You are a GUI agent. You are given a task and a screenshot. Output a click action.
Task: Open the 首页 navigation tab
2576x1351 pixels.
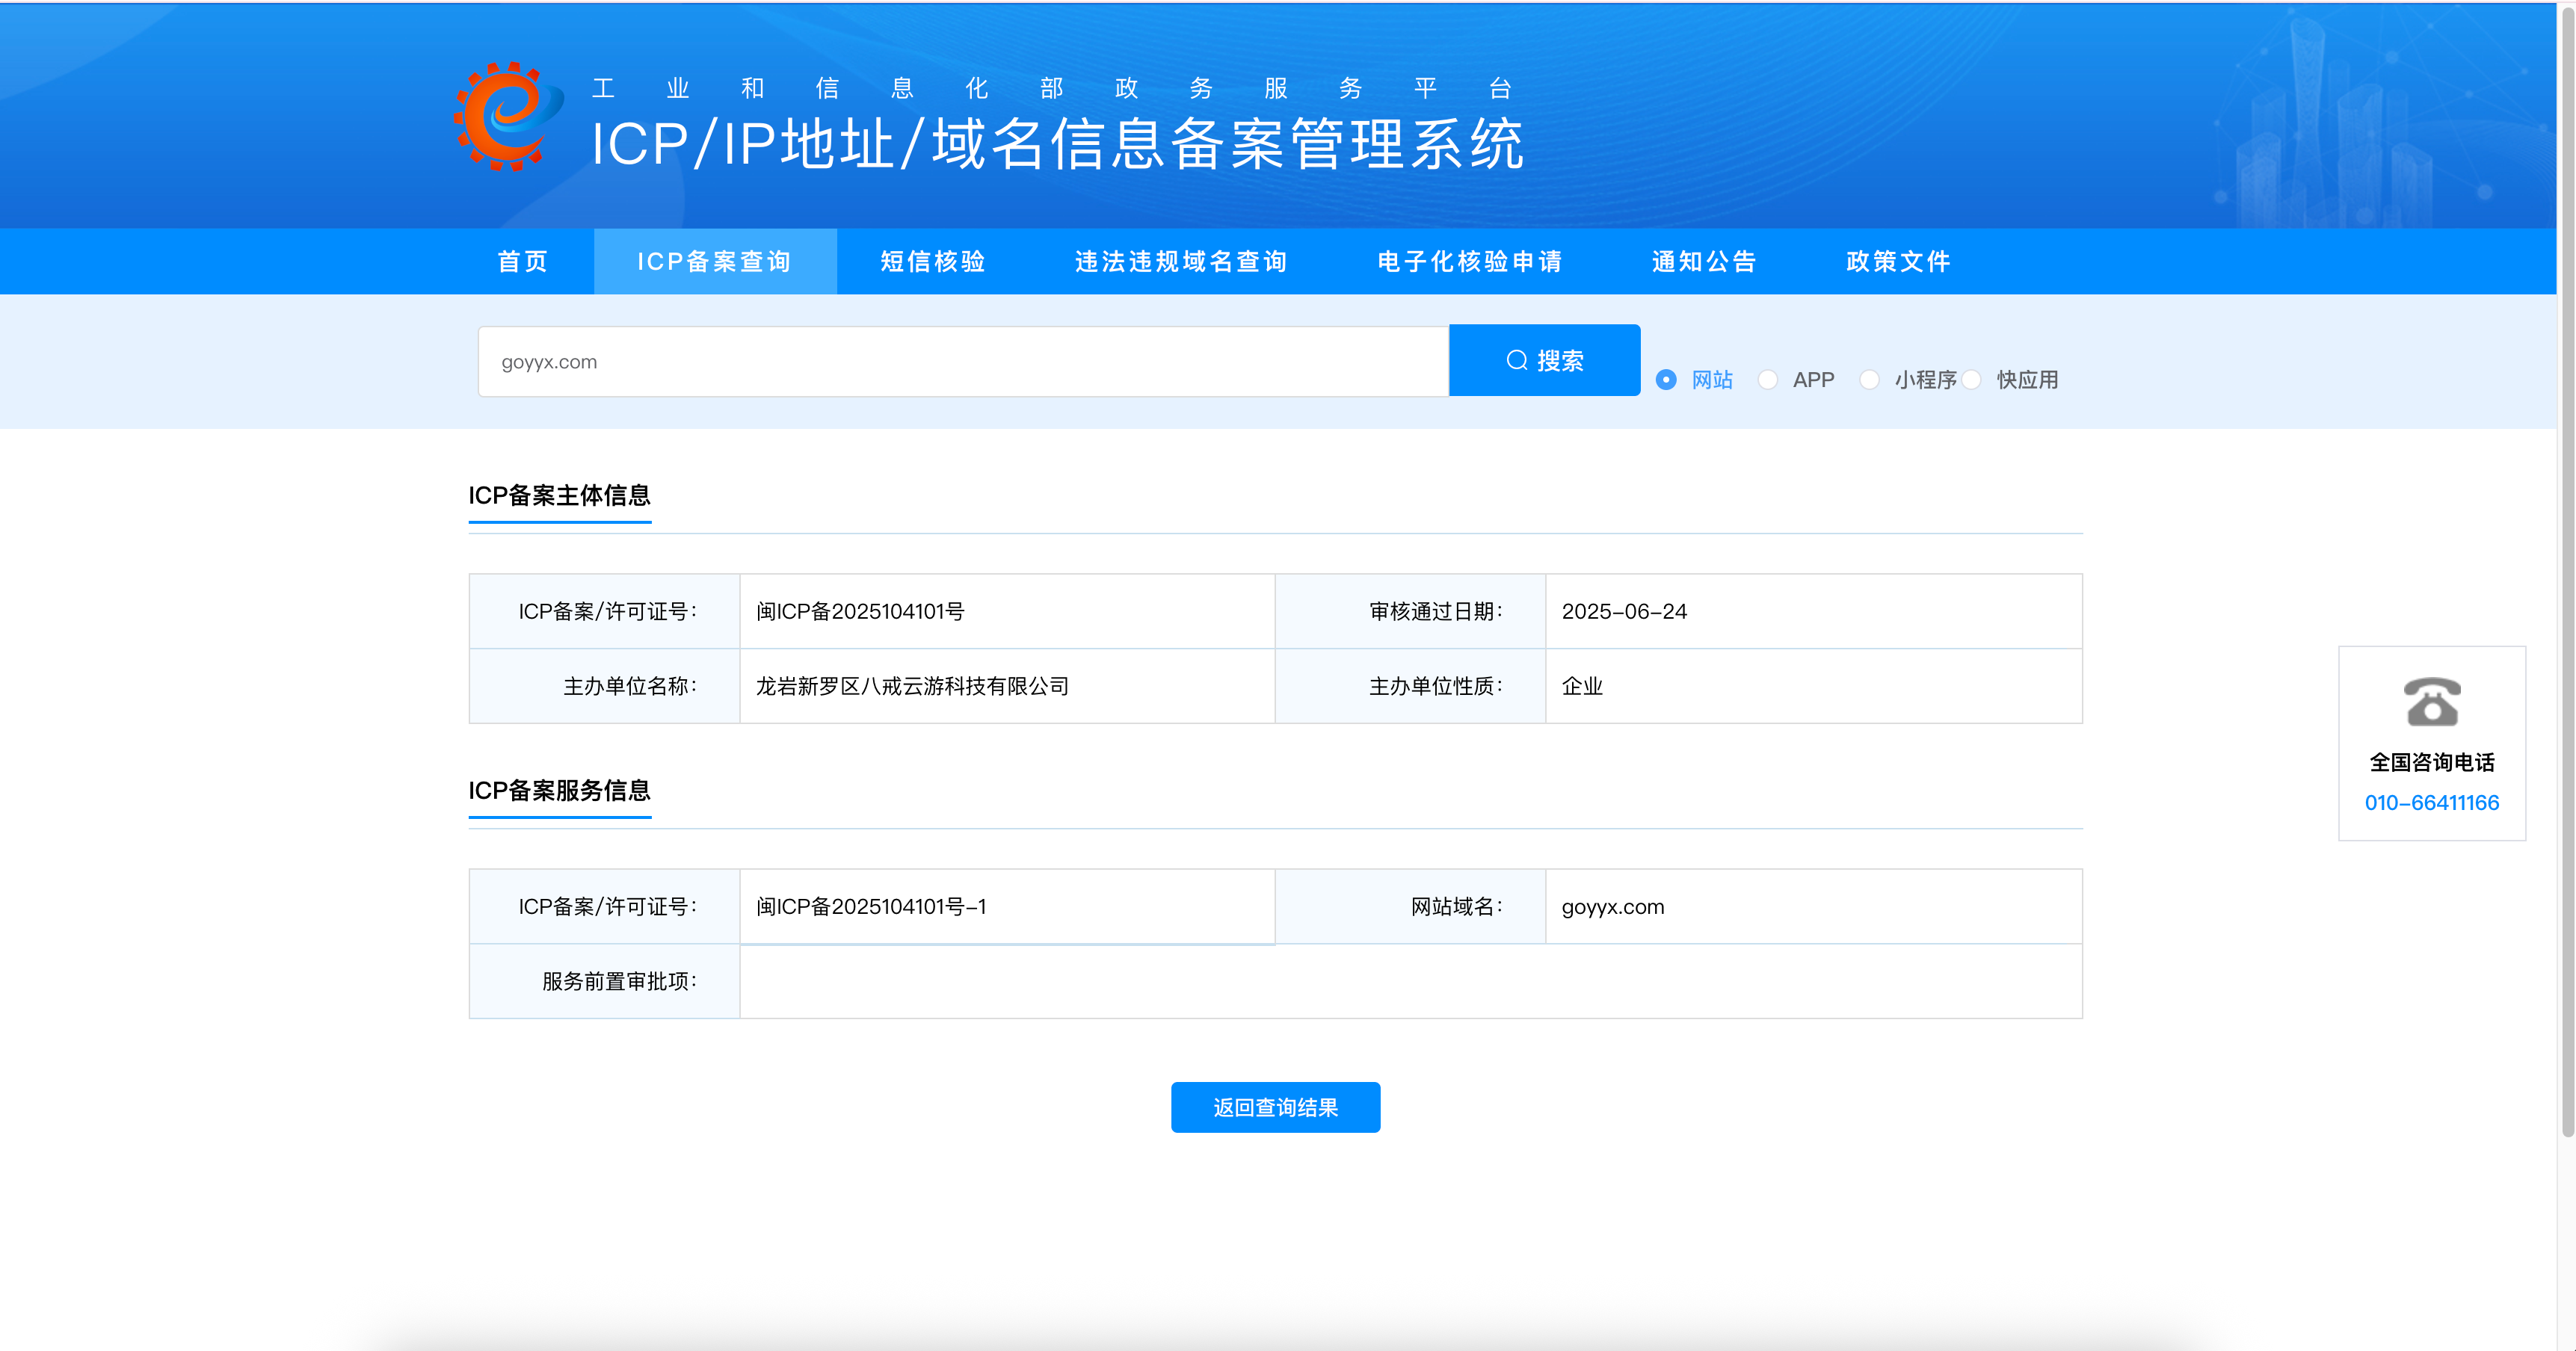tap(523, 262)
